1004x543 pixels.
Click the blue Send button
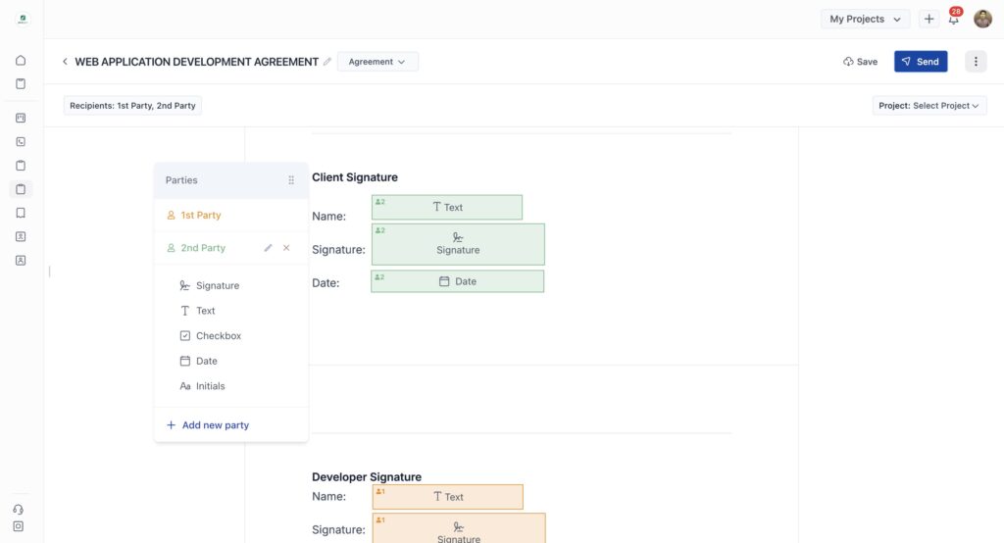pyautogui.click(x=920, y=62)
